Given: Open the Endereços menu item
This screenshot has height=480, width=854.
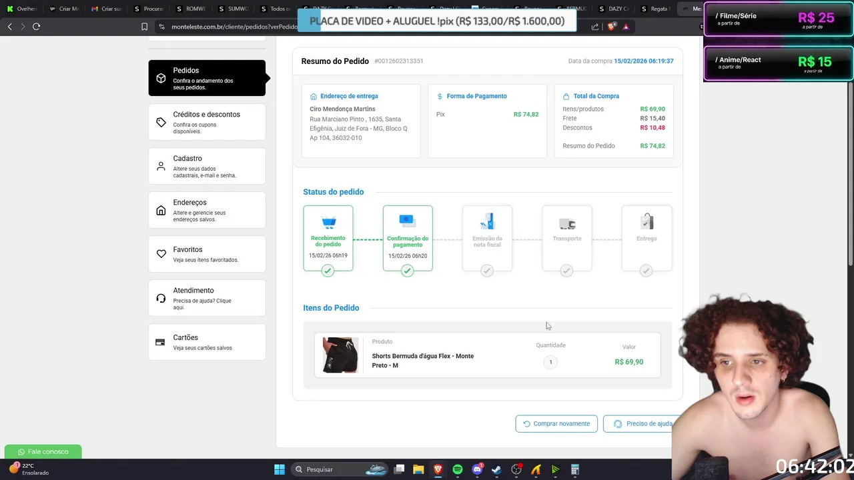Looking at the screenshot, I should pos(207,210).
